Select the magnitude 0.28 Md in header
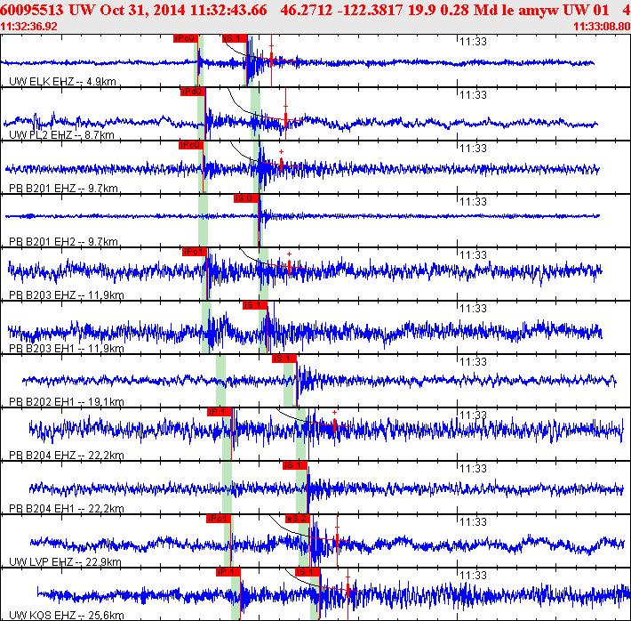The width and height of the screenshot is (631, 621). pos(469,10)
